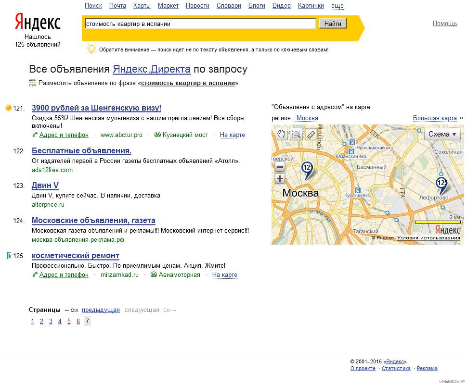Open the 'Бесплатные объявления.' ad title
467x385 pixels.
tap(82, 151)
